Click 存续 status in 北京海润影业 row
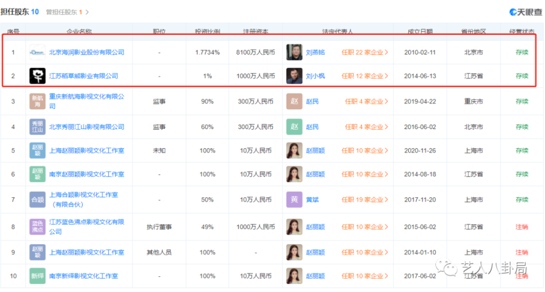 (x=522, y=52)
